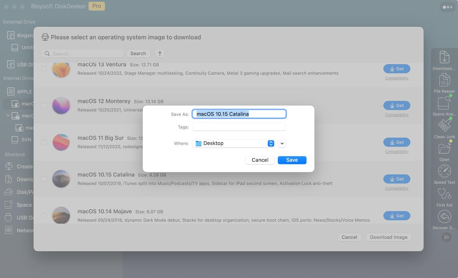Screen dimensions: 458x278
Task: Click Compatibility link under macOS 12 Monterey
Action: (x=396, y=115)
